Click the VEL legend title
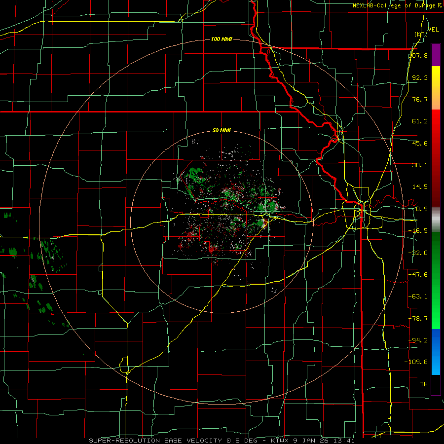This screenshot has height=444, width=444. tap(433, 30)
